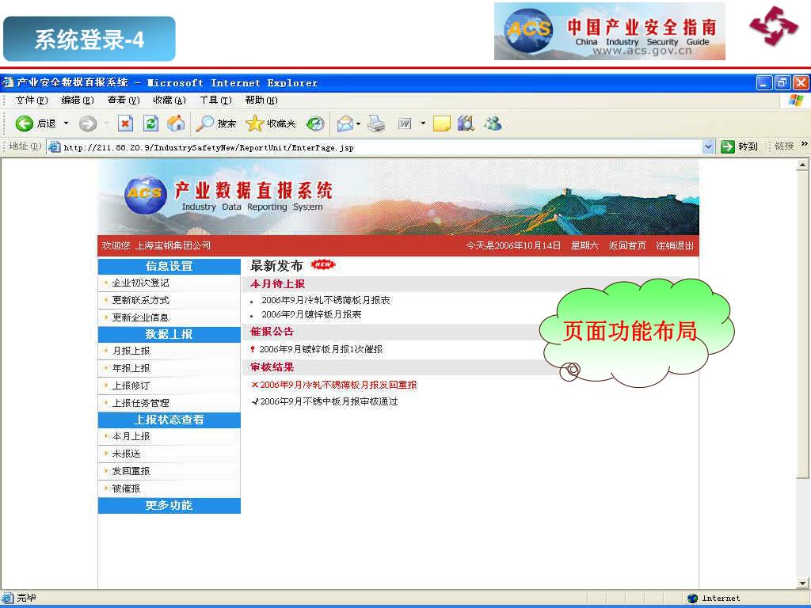Viewport: 811px width, 608px height.
Task: Expand the Edit with Word dropdown arrow
Action: tap(423, 123)
